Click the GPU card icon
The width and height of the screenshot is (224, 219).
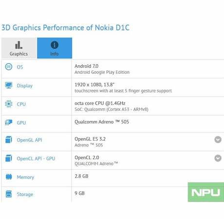tap(9, 123)
